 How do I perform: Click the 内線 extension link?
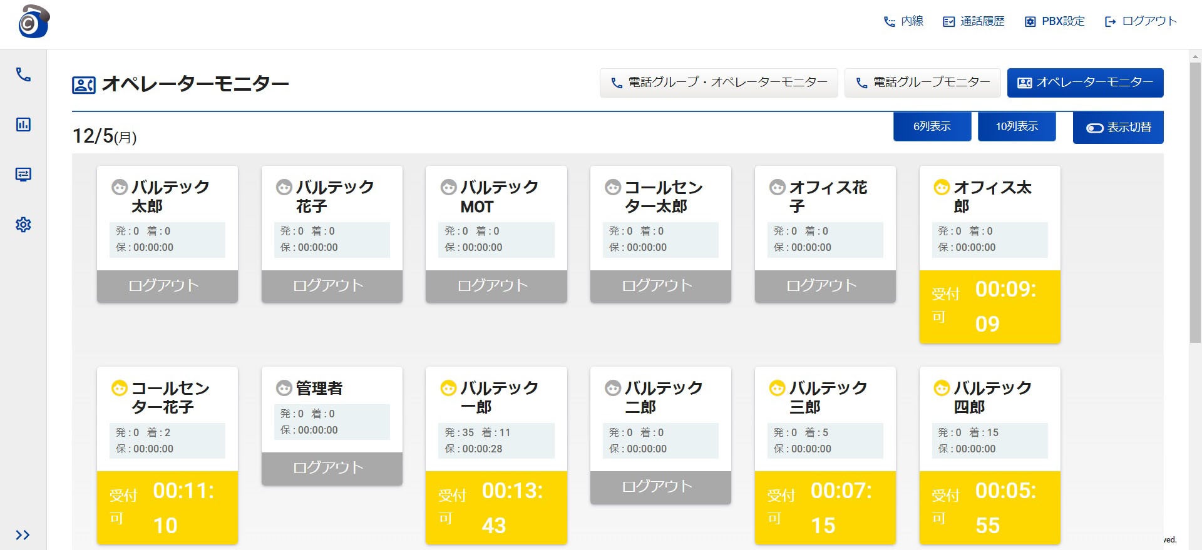pyautogui.click(x=903, y=21)
